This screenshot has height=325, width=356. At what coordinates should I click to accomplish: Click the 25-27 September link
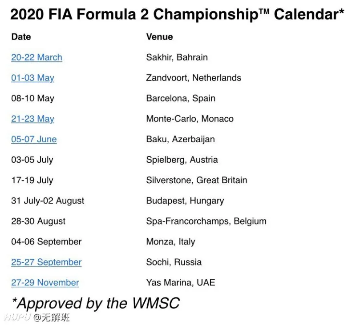[x=46, y=262]
